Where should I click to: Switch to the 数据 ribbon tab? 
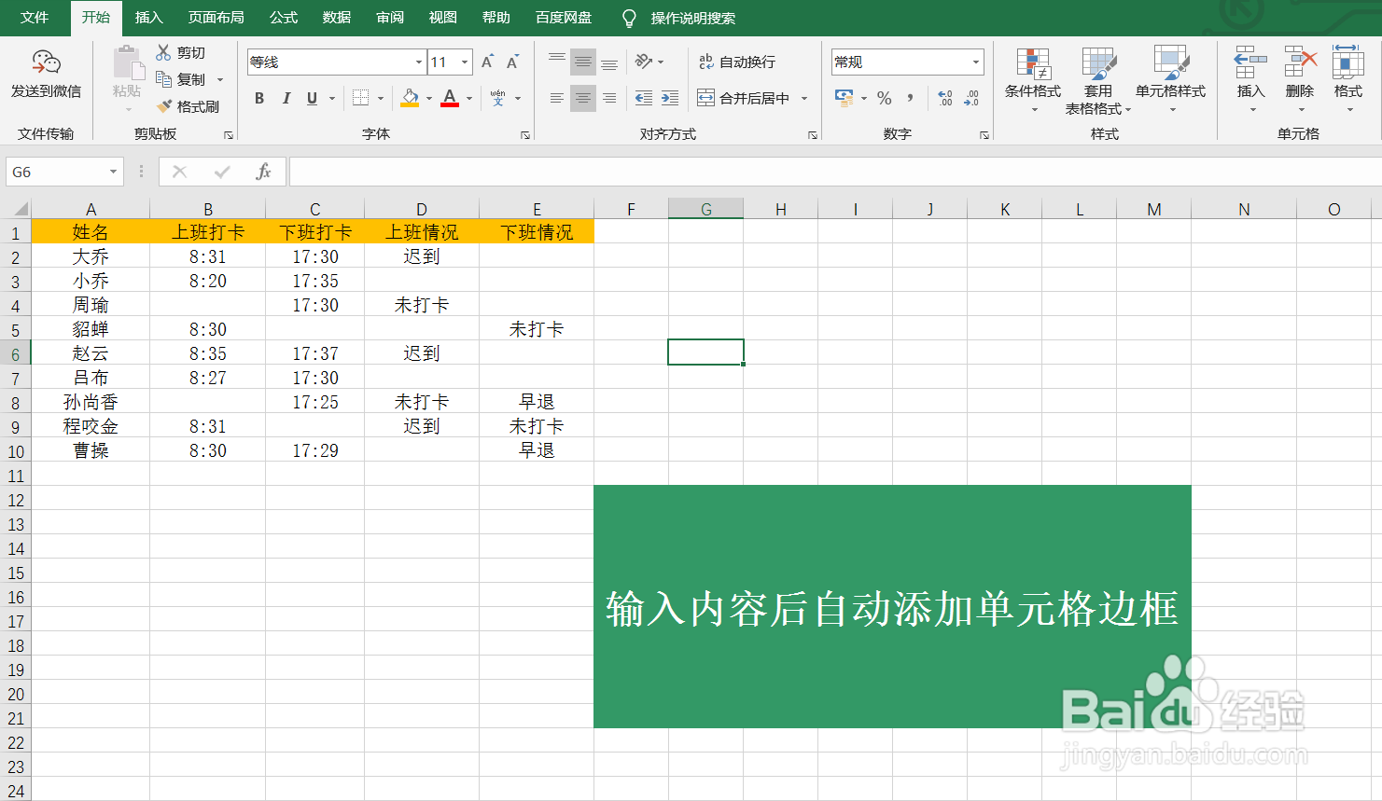click(336, 18)
